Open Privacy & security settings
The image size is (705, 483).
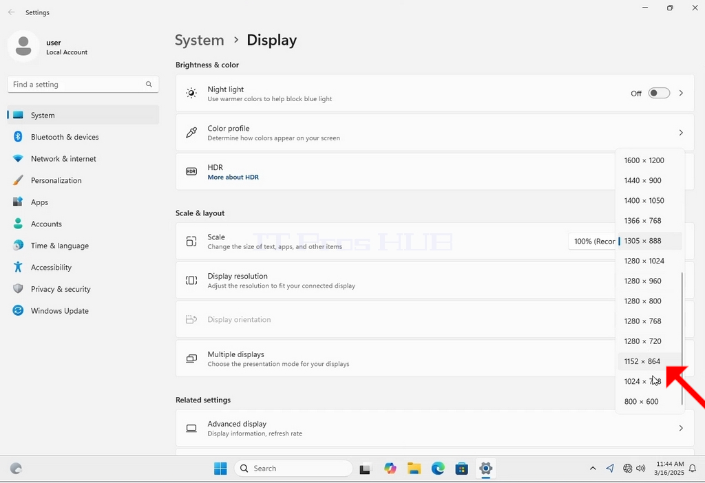[83, 289]
